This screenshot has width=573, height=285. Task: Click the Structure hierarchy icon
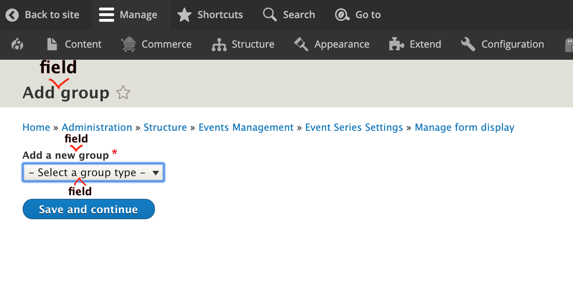point(219,45)
